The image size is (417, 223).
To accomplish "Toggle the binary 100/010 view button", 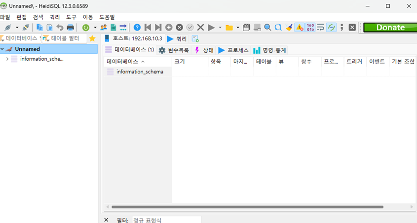I will pos(310,27).
